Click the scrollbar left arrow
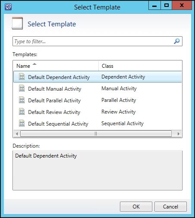Image resolution: width=195 pixels, height=218 pixels. [x=17, y=134]
